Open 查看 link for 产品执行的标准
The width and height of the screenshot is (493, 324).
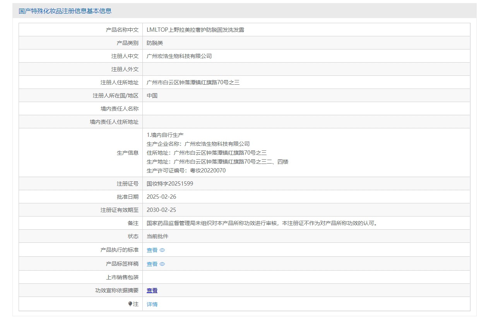tap(152, 250)
